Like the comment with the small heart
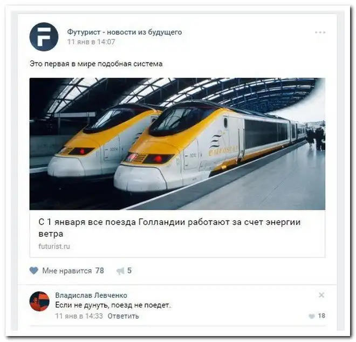Screen dimensions: 356x342 [312, 316]
